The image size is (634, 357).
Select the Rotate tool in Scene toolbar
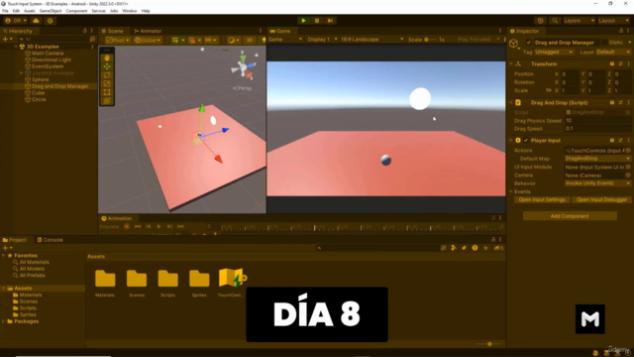click(x=107, y=75)
